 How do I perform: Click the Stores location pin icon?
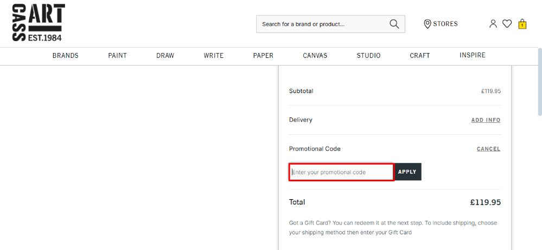[x=427, y=24]
